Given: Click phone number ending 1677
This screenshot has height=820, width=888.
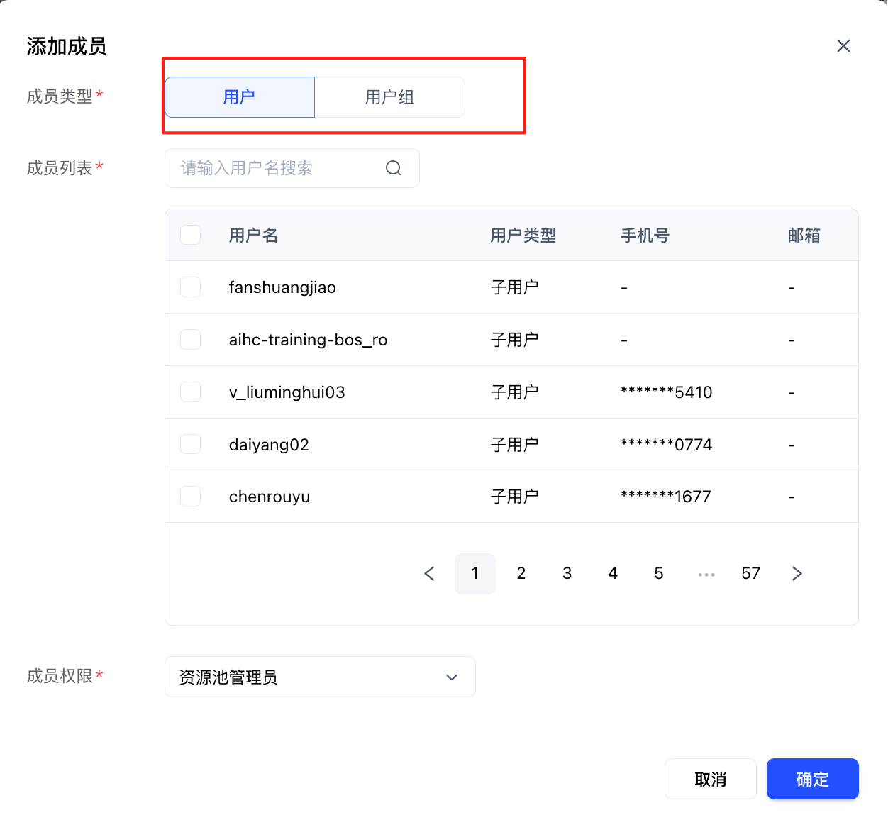Looking at the screenshot, I should [666, 497].
